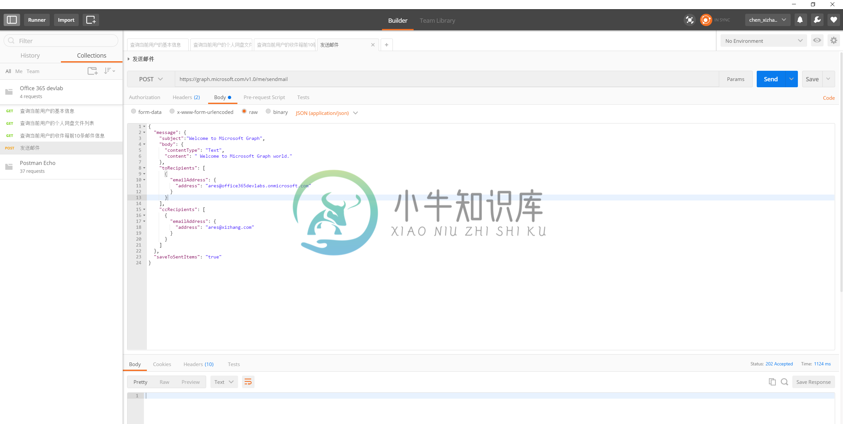The width and height of the screenshot is (843, 424).
Task: Click the Import button
Action: point(66,20)
